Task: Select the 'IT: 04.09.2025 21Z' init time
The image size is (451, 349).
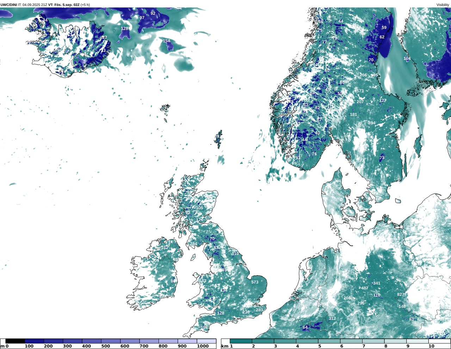Action: (32, 5)
